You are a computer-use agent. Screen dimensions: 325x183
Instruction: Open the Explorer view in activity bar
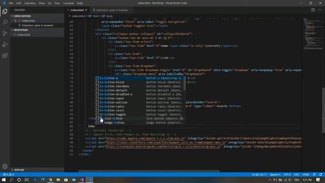5,11
